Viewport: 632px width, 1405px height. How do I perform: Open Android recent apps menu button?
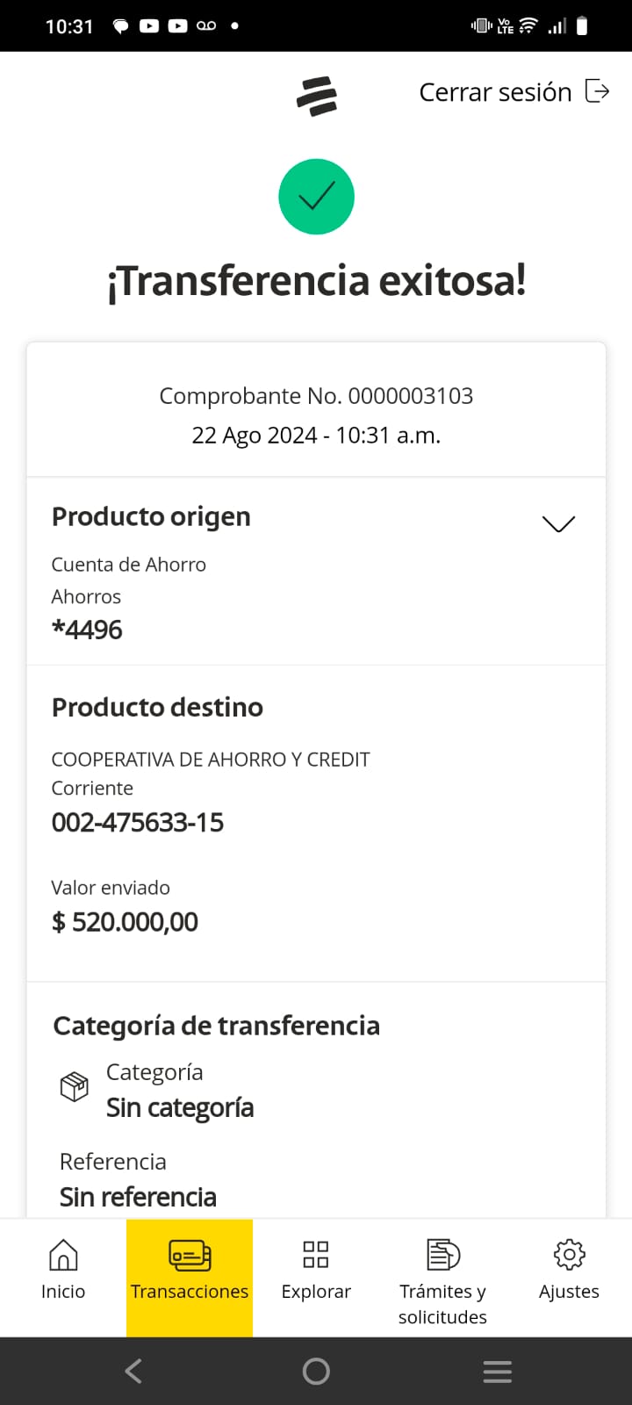[x=497, y=1372]
